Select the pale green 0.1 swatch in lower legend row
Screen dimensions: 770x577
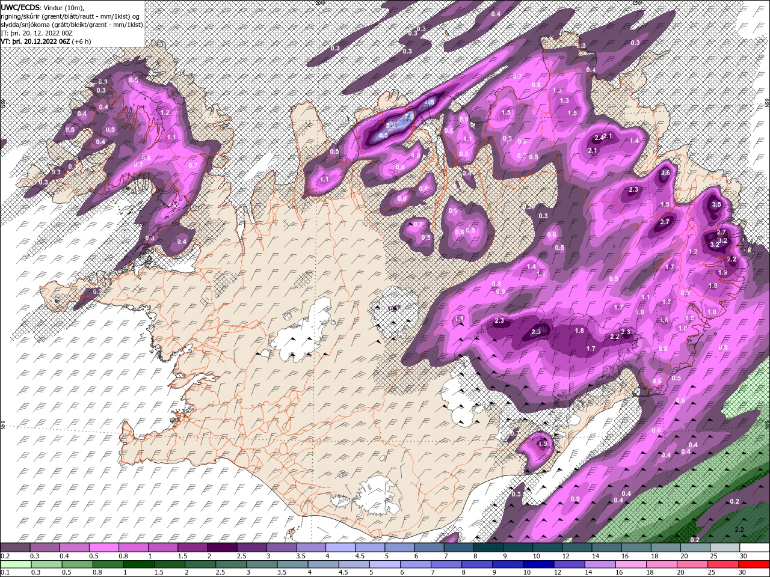[15, 564]
